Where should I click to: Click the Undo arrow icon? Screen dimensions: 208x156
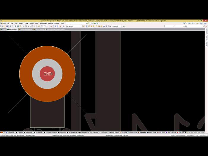[x=55, y=26]
